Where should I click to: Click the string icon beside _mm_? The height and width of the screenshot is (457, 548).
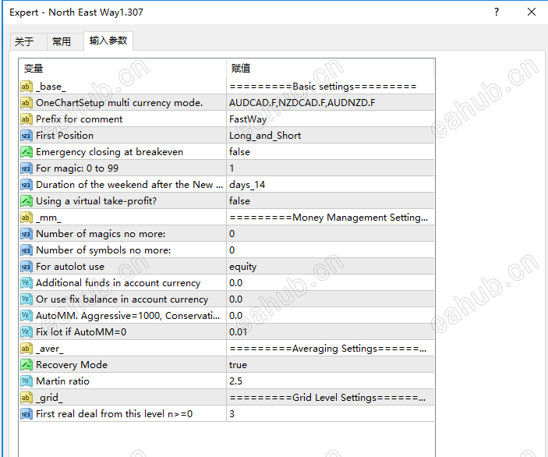tap(27, 218)
